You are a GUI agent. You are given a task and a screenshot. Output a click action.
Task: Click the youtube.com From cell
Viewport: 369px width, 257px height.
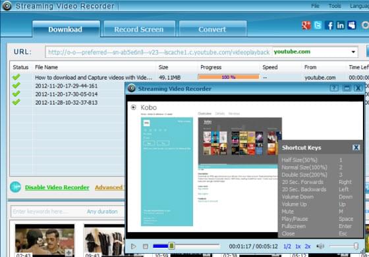[320, 78]
